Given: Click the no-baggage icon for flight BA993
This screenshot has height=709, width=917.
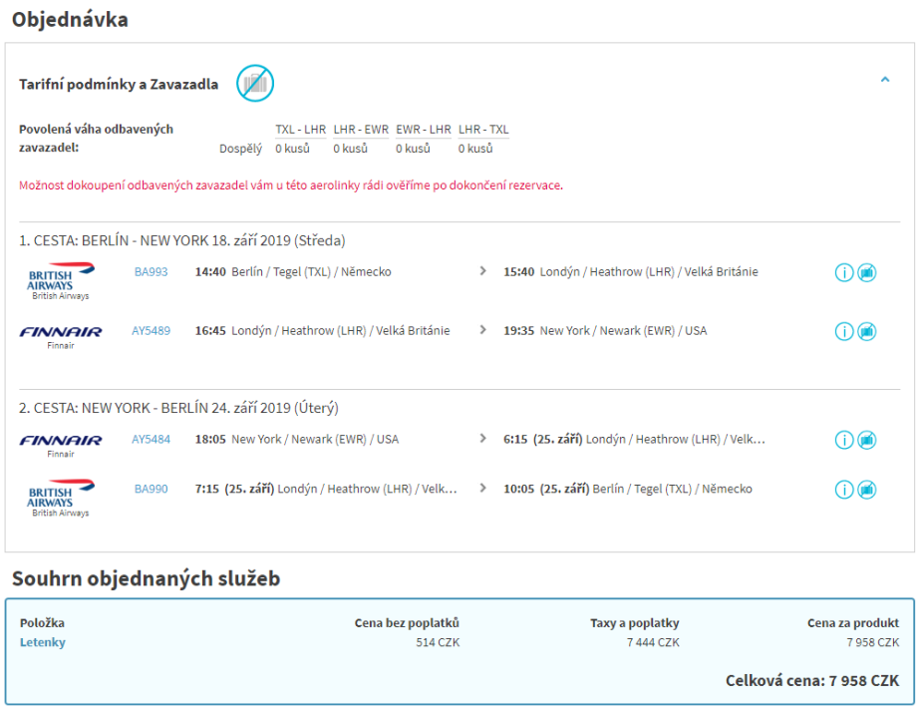Looking at the screenshot, I should click(867, 272).
